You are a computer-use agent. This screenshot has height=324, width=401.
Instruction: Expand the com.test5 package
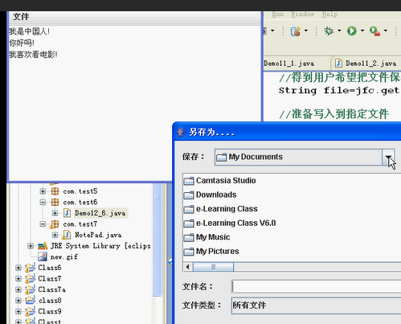[43, 191]
